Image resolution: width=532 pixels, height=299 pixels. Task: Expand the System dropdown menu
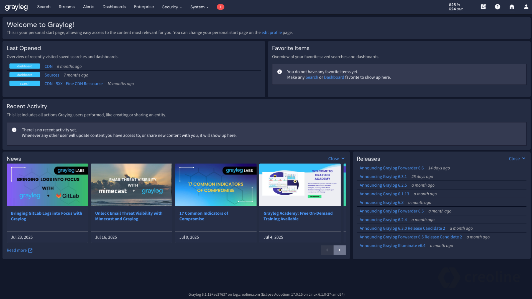(199, 7)
